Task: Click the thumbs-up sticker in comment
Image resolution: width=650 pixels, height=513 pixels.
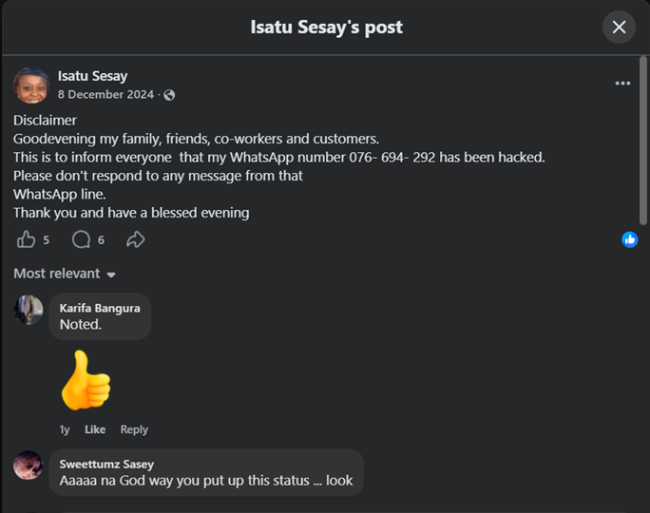Action: 86,380
